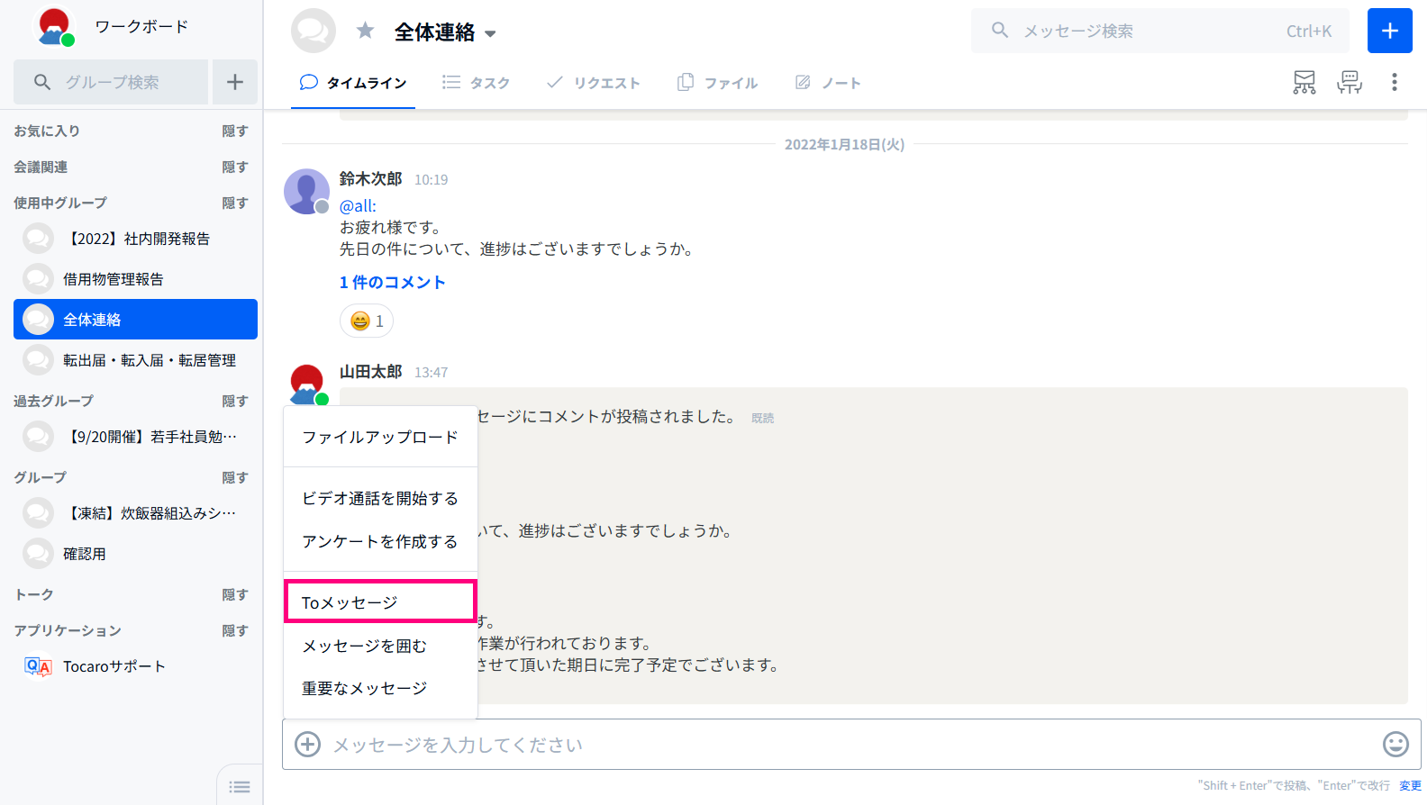Click the sidebar list collapse icon
The height and width of the screenshot is (805, 1427).
(240, 787)
